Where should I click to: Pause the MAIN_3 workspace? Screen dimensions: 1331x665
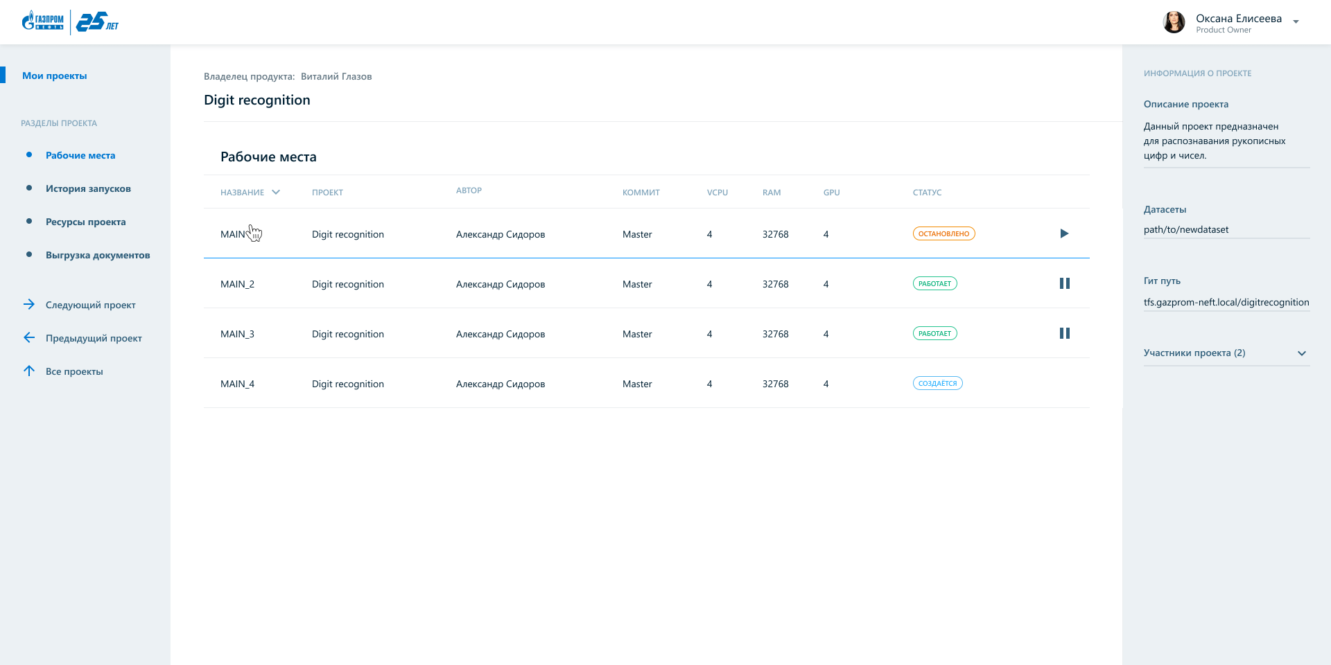1064,333
